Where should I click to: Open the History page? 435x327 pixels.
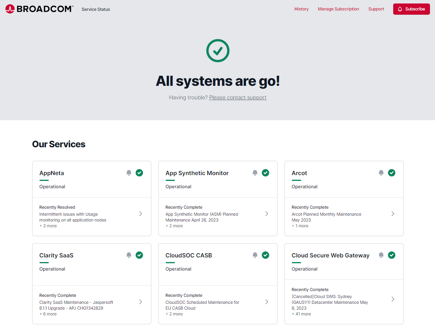coord(301,9)
